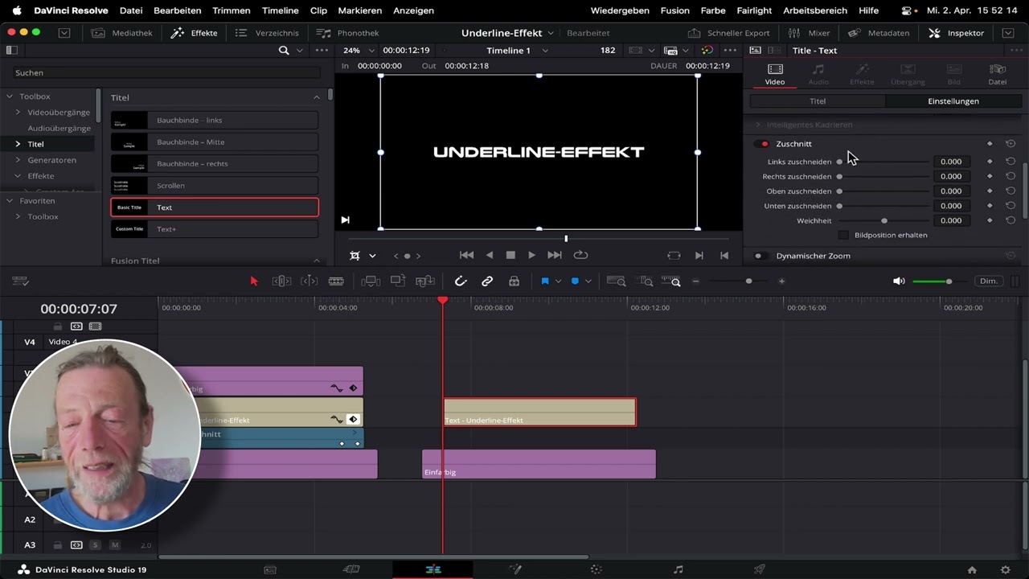The height and width of the screenshot is (579, 1029).
Task: Toggle the Inspektor panel
Action: point(957,33)
